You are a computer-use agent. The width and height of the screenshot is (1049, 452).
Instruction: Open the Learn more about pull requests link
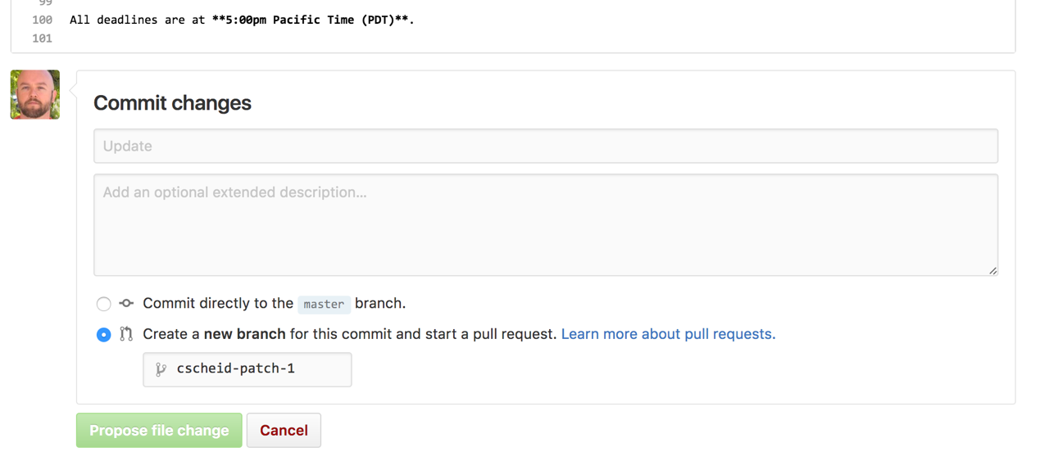click(x=668, y=334)
